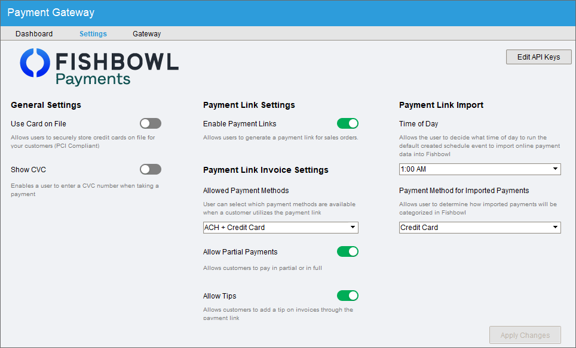Screen dimensions: 576x348
Task: Turn off Allow Partial Payments
Action: pos(348,251)
